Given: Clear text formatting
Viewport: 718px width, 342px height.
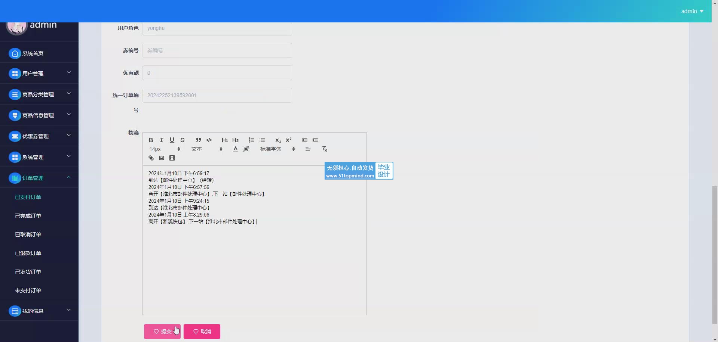Looking at the screenshot, I should 324,149.
